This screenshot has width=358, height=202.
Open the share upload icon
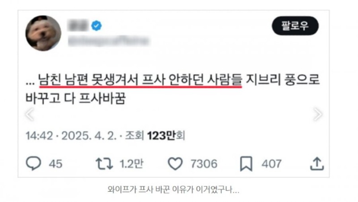tap(317, 163)
